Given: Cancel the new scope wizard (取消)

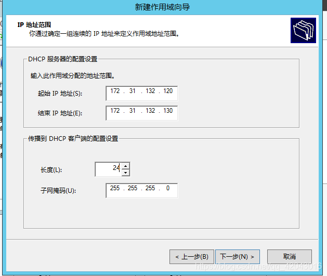Looking at the screenshot, I should point(290,257).
